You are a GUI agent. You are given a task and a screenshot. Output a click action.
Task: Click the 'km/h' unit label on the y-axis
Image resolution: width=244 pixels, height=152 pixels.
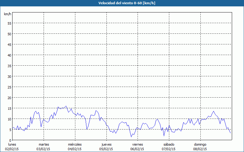tap(7, 14)
